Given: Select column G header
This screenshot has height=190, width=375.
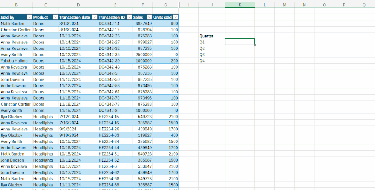Looking at the screenshot, I should click(x=165, y=5).
